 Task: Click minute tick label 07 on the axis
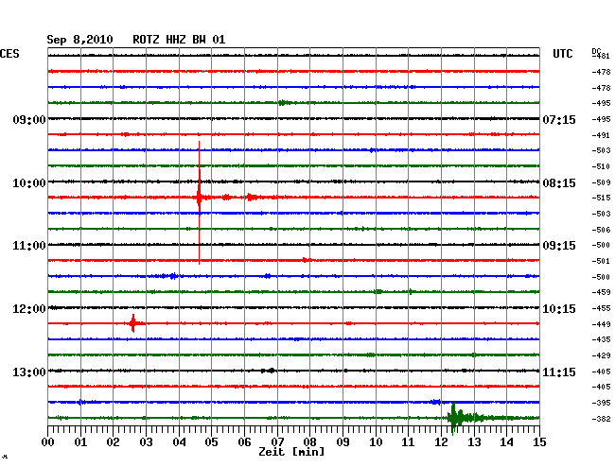(x=277, y=442)
